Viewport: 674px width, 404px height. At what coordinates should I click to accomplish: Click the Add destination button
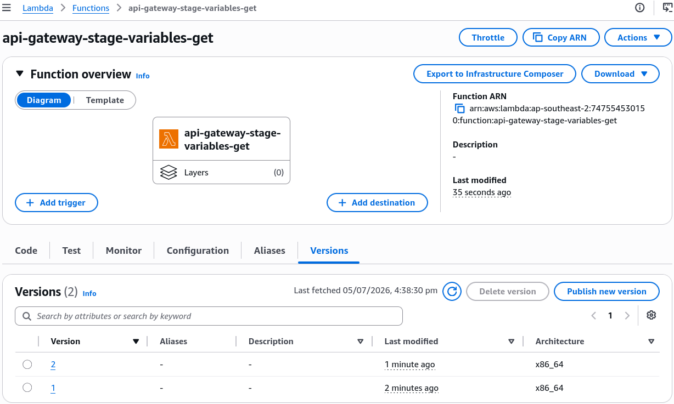(x=377, y=202)
